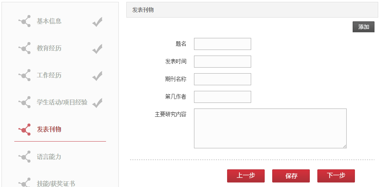Click the node icon beside 工作经历
This screenshot has height=187, width=385.
pyautogui.click(x=24, y=75)
